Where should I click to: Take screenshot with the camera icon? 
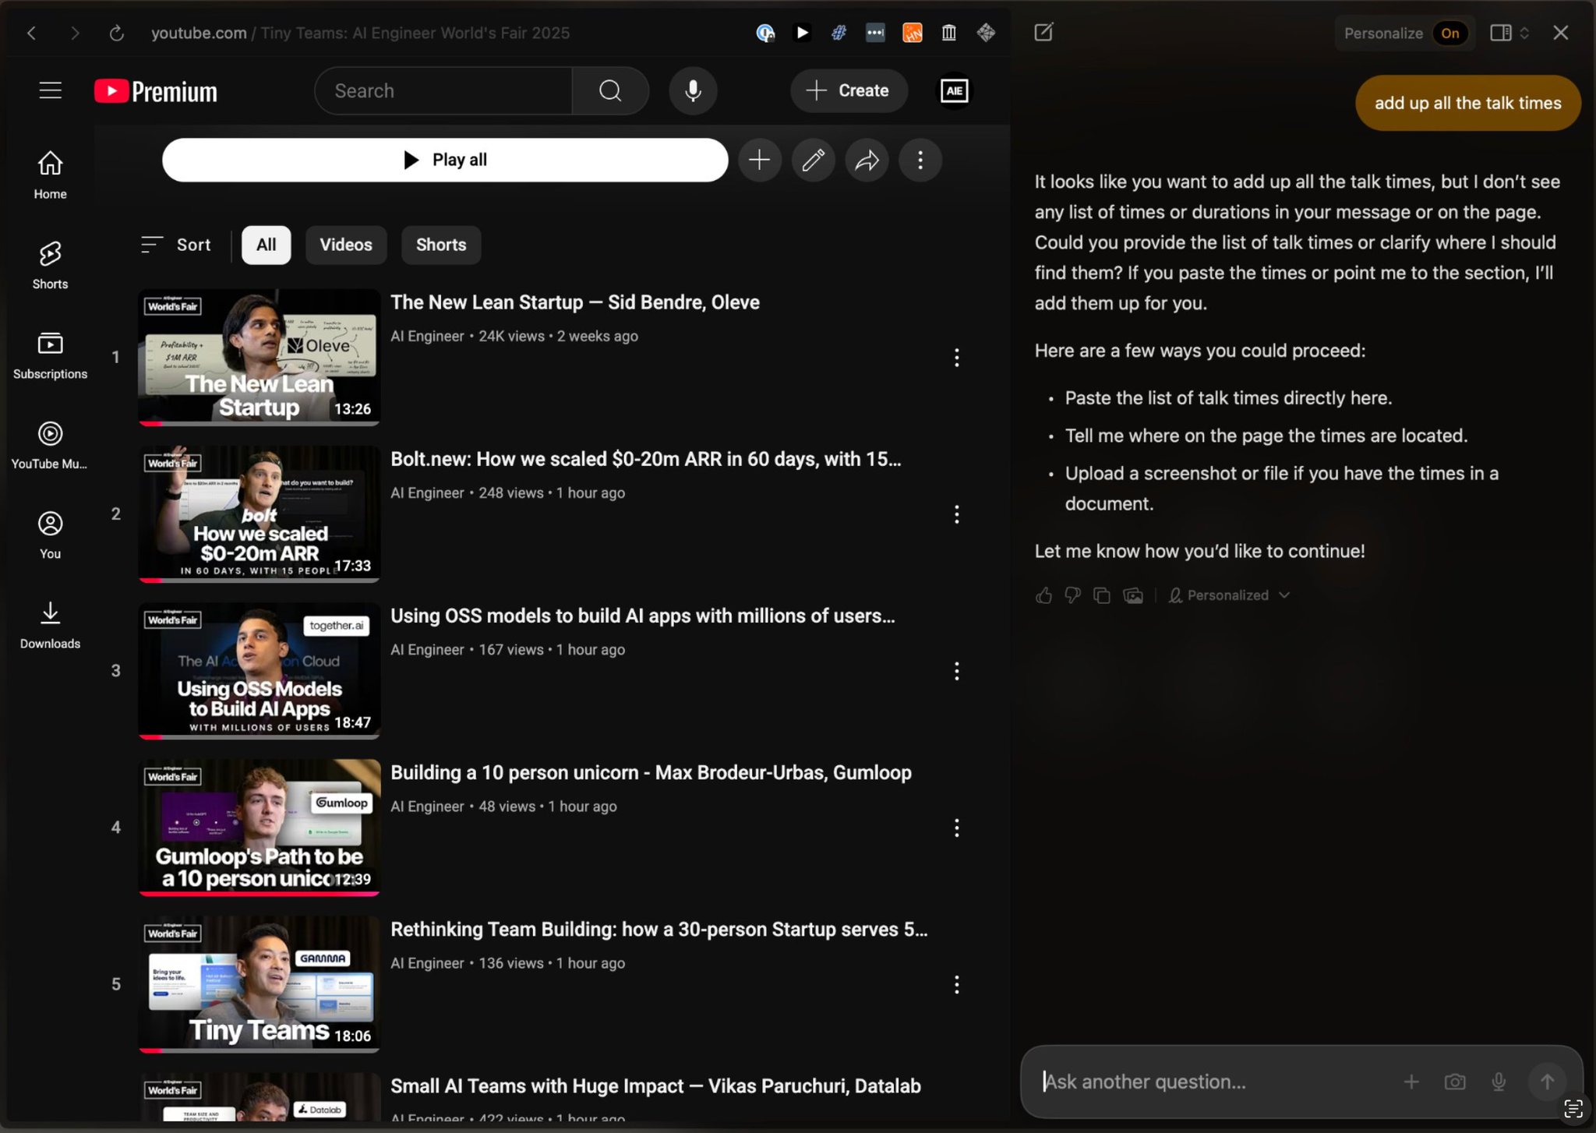point(1455,1082)
